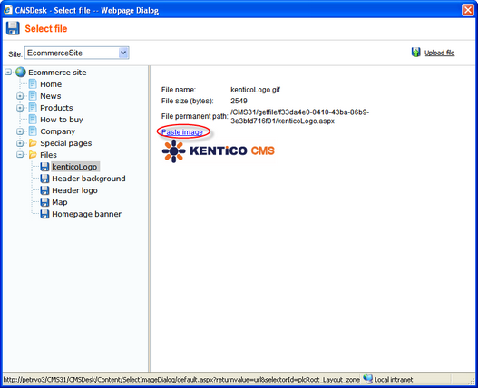478x388 pixels.
Task: Click the Paste image link
Action: coord(182,132)
